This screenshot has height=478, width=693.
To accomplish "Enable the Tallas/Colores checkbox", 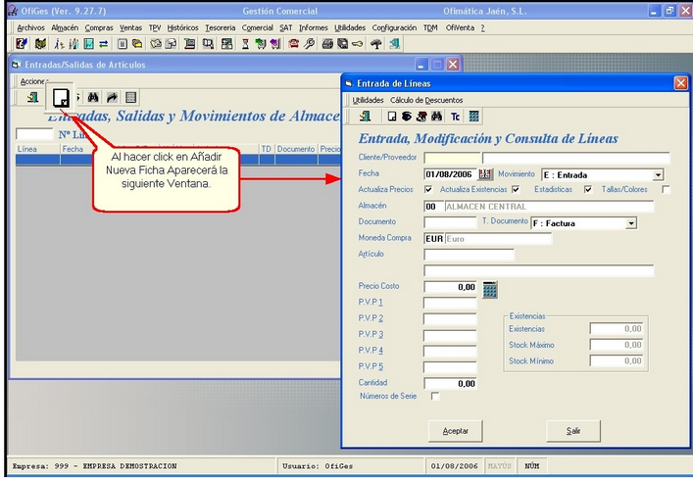I will (666, 189).
